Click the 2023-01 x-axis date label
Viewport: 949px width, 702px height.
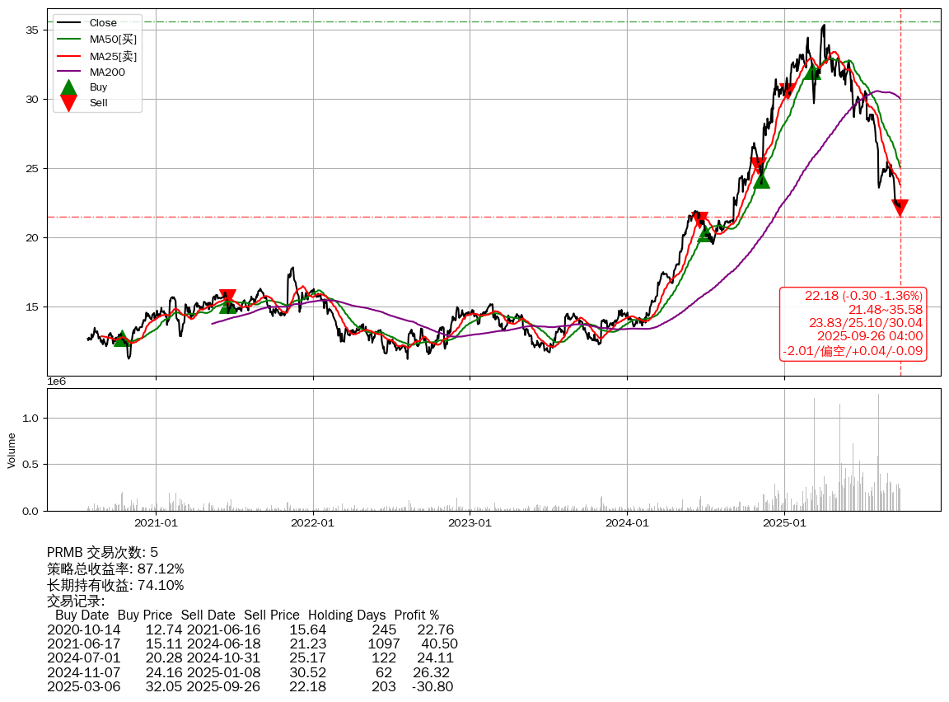470,522
